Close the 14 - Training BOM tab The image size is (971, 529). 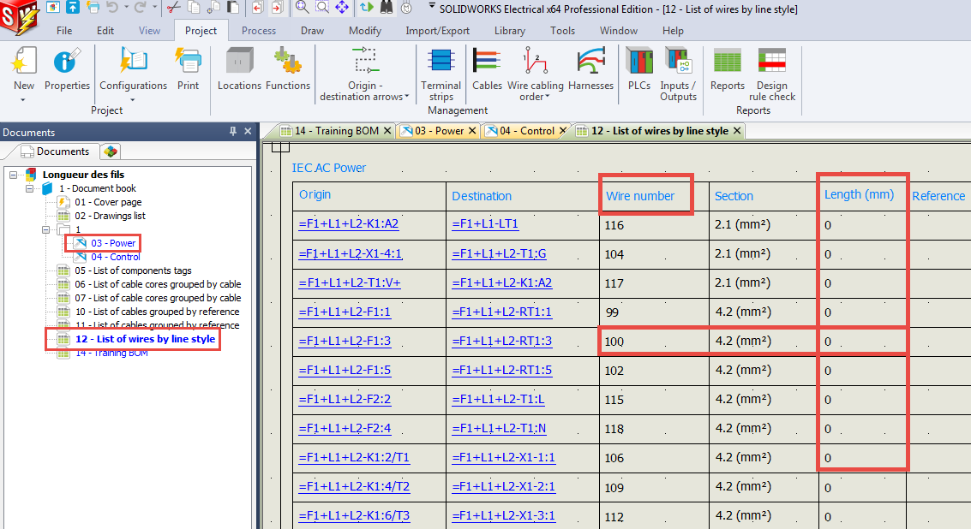387,131
